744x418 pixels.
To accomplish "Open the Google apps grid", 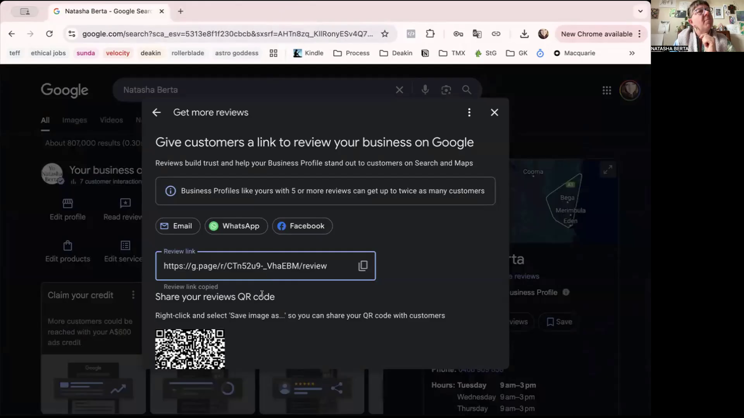I will tap(607, 90).
